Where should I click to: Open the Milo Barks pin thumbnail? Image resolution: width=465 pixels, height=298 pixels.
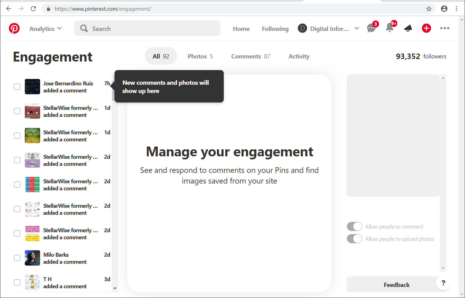tap(32, 258)
